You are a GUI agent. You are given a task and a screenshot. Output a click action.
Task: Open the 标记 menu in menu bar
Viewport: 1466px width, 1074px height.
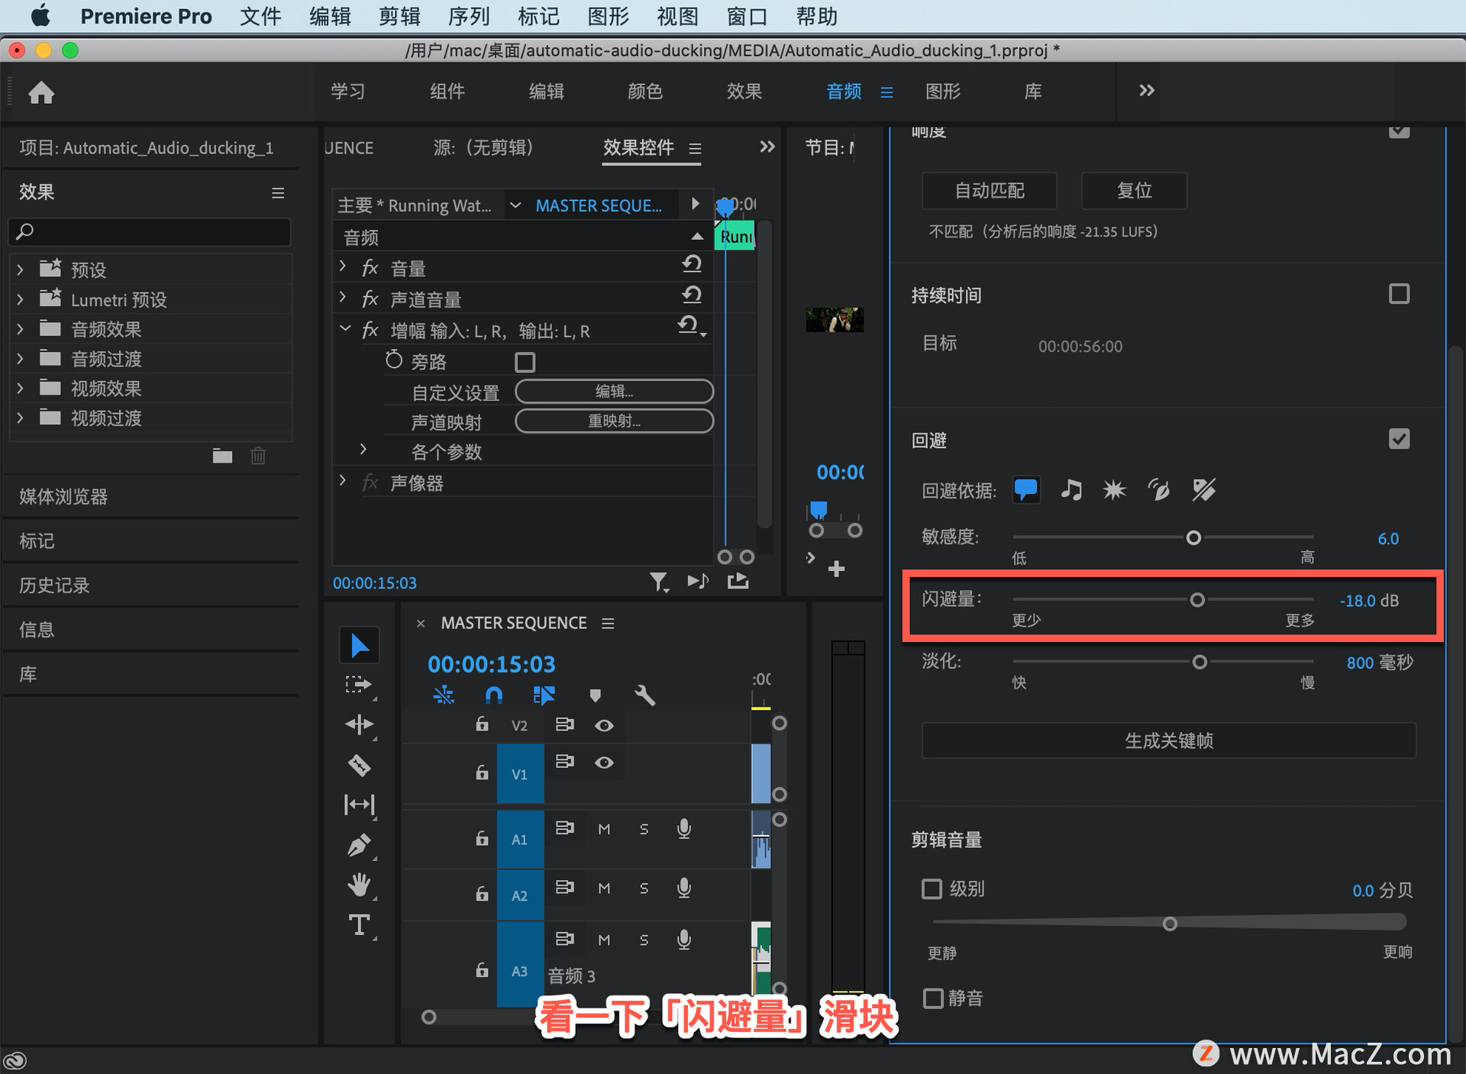(x=538, y=16)
